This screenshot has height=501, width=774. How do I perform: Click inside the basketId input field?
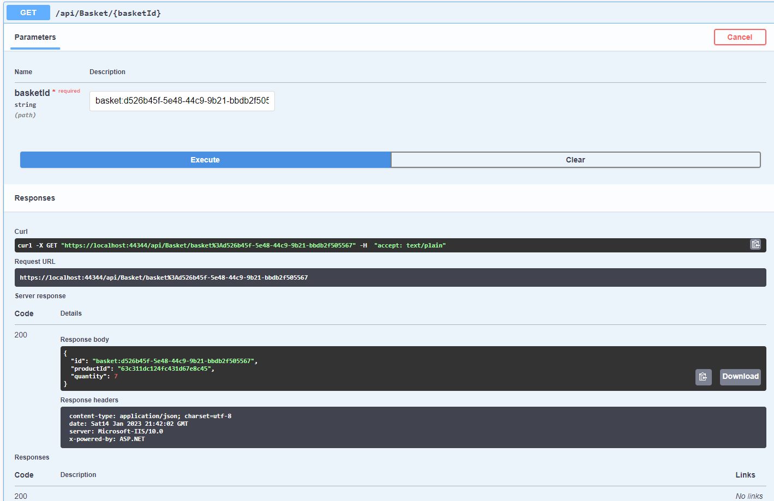click(182, 101)
